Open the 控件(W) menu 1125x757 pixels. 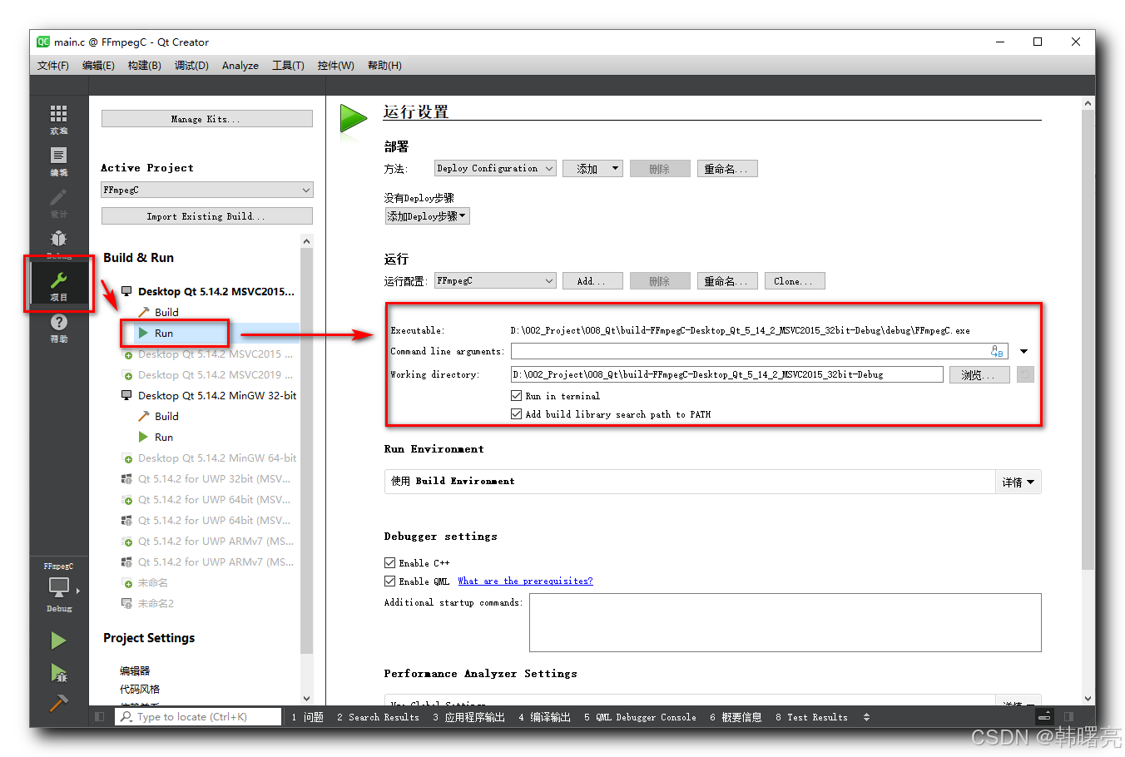[x=335, y=65]
